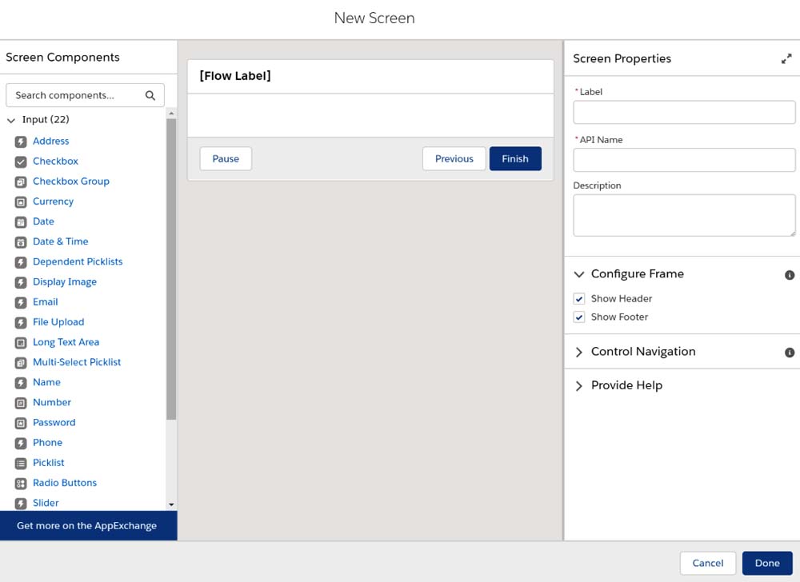The width and height of the screenshot is (800, 582).
Task: Expand the Screen Properties panel icon
Action: coord(786,59)
